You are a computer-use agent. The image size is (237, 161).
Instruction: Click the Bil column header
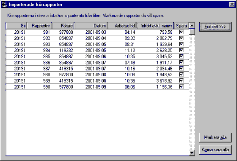click(17, 26)
